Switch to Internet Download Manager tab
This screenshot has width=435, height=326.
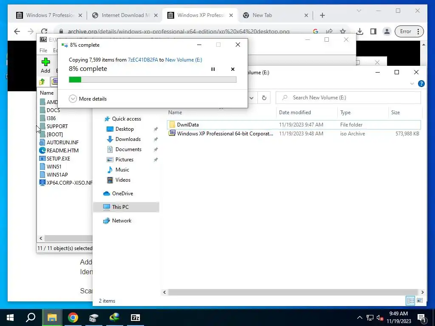[x=125, y=15]
